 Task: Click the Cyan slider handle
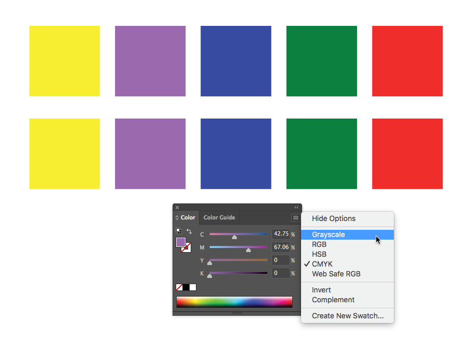pyautogui.click(x=234, y=237)
